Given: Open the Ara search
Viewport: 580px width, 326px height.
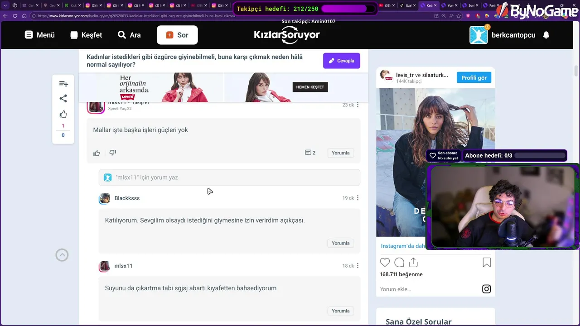Looking at the screenshot, I should click(129, 35).
